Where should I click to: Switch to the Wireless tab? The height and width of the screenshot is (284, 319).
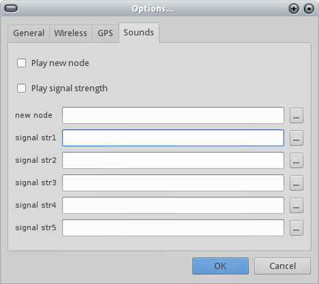tap(71, 33)
